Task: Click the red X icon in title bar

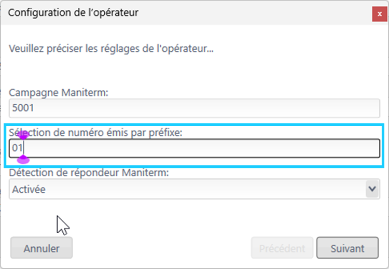Action: point(380,14)
